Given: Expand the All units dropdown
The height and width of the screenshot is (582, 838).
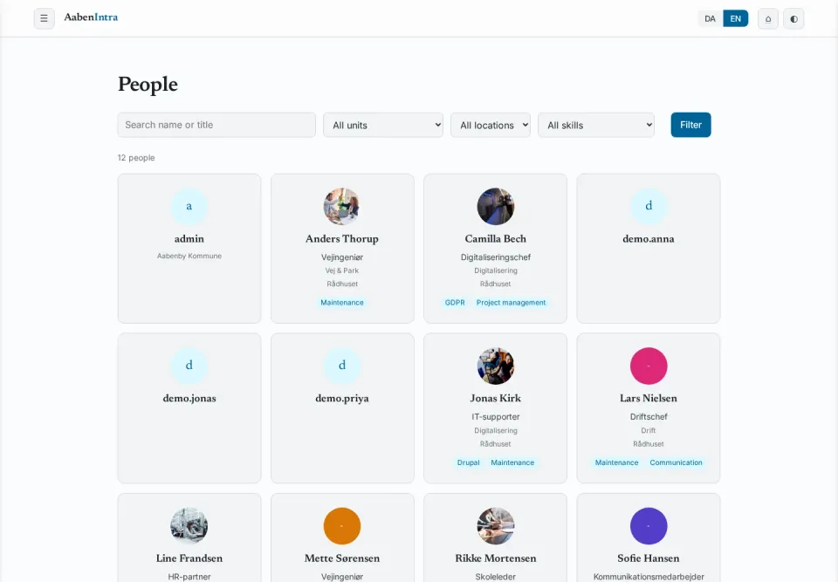Looking at the screenshot, I should click(x=382, y=125).
